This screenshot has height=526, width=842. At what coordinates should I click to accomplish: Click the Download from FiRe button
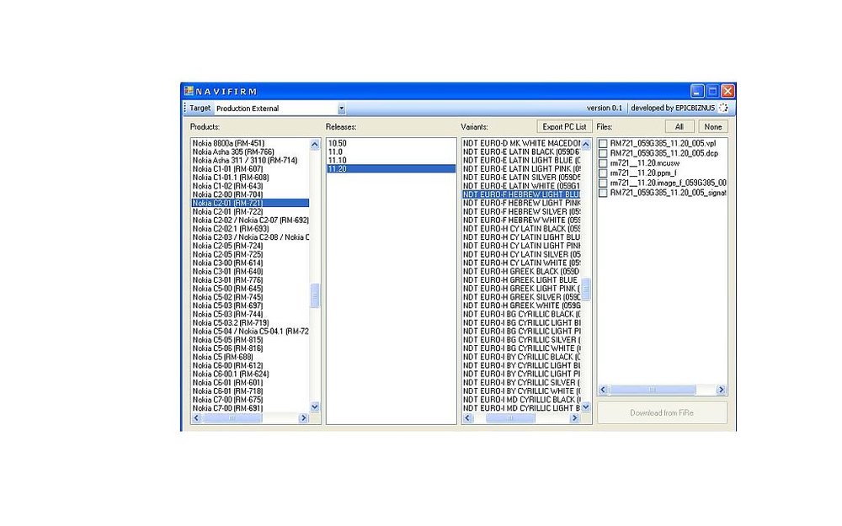pos(662,412)
